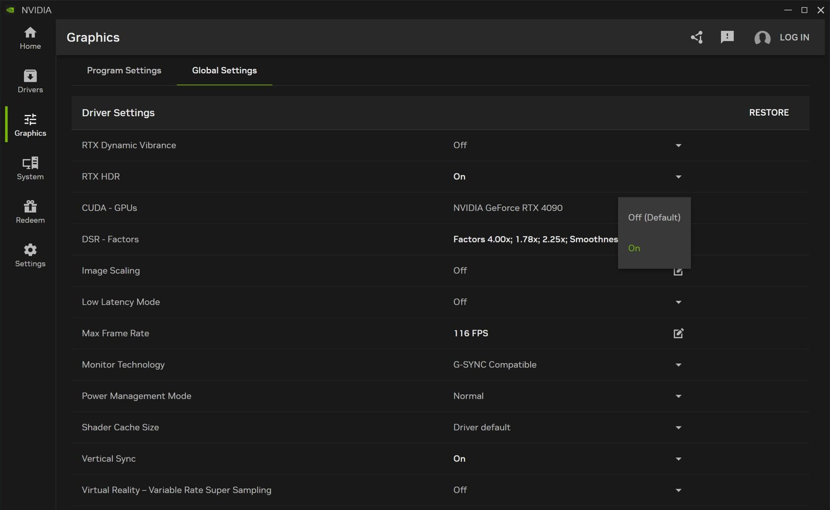Edit the Max Frame Rate value
Screen dimensions: 830x510
[678, 333]
